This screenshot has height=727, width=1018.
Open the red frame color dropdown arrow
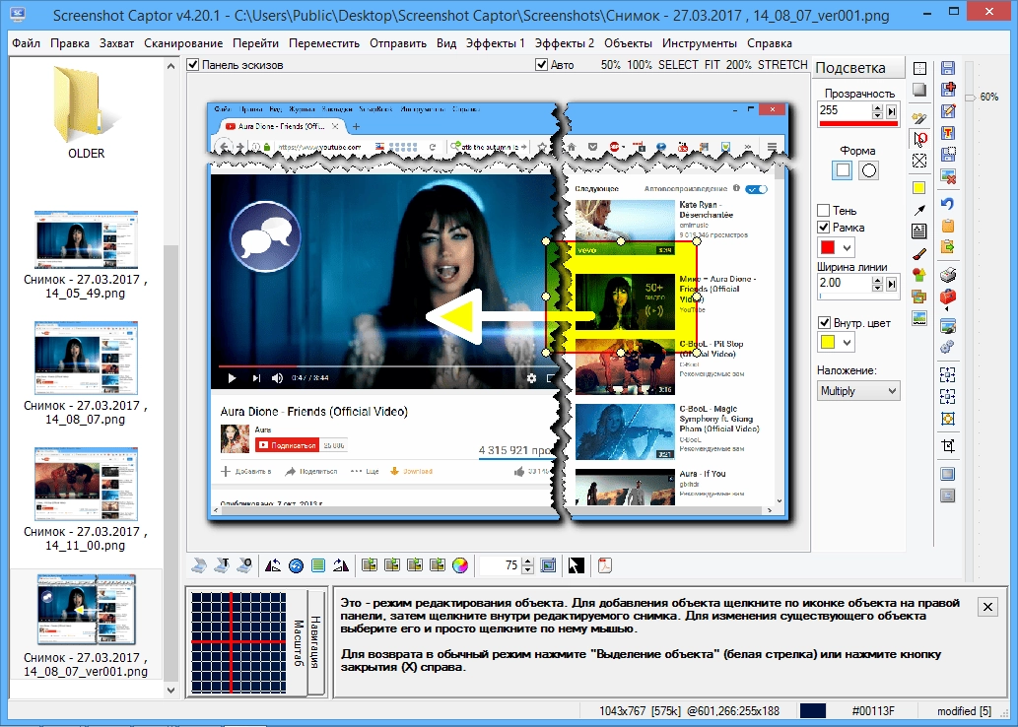tap(847, 248)
